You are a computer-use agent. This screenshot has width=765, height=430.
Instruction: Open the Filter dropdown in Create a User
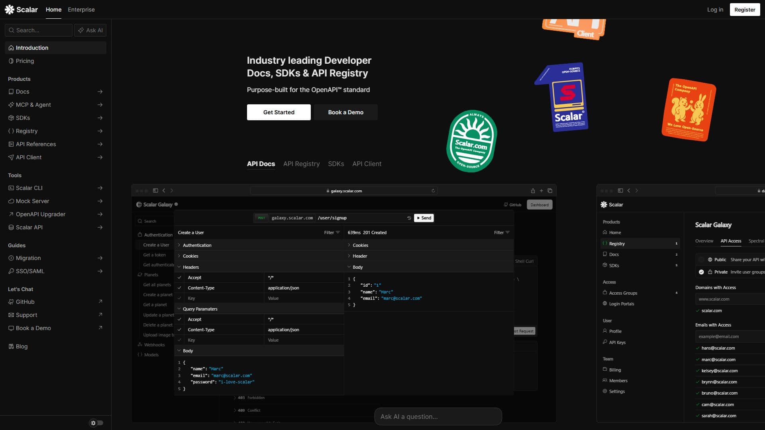[x=332, y=233]
